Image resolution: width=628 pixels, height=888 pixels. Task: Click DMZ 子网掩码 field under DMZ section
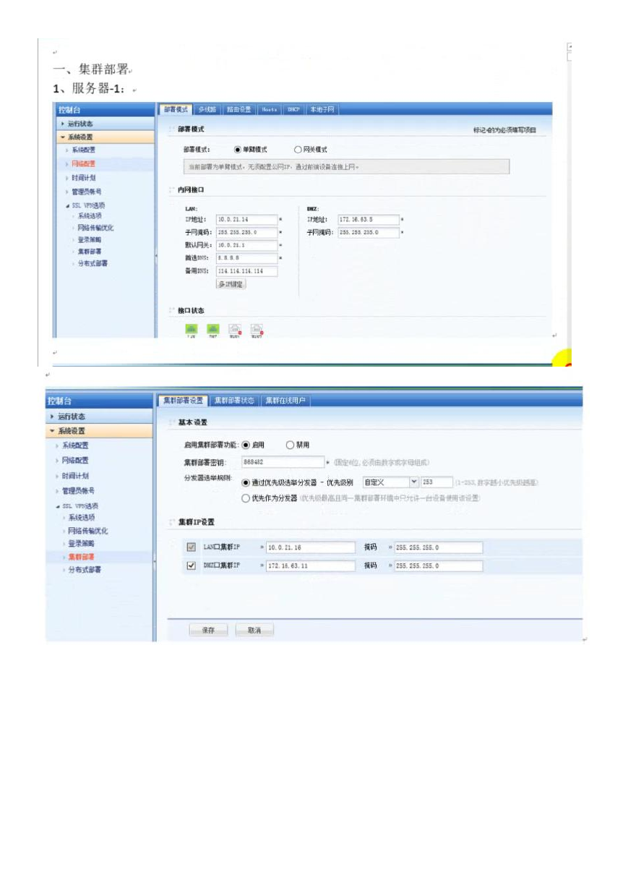(369, 232)
